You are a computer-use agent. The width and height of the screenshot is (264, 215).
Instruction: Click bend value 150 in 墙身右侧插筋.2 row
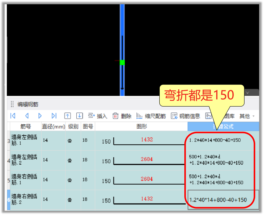[x=106, y=201]
